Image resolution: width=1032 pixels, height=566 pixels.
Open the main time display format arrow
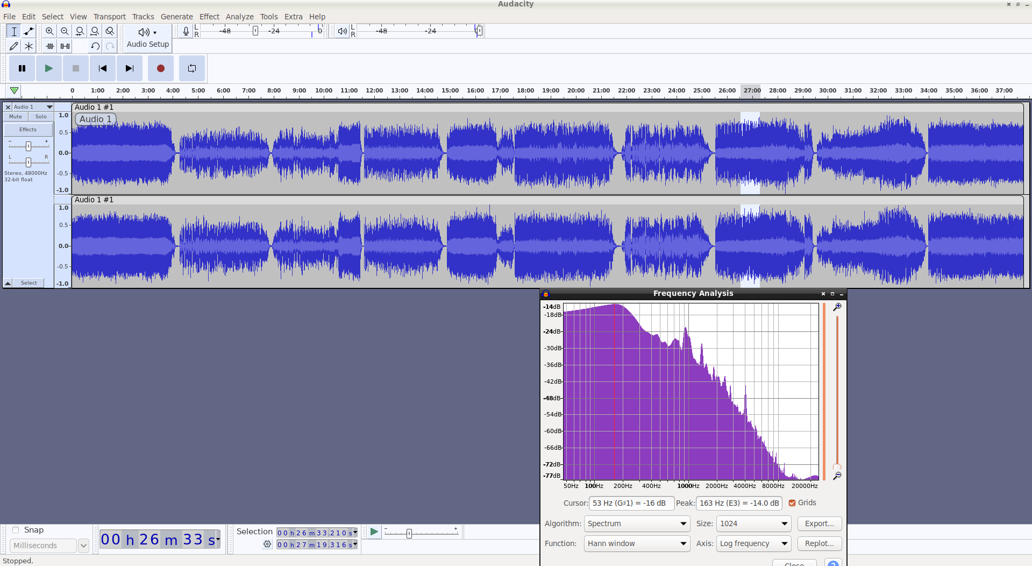pyautogui.click(x=218, y=539)
